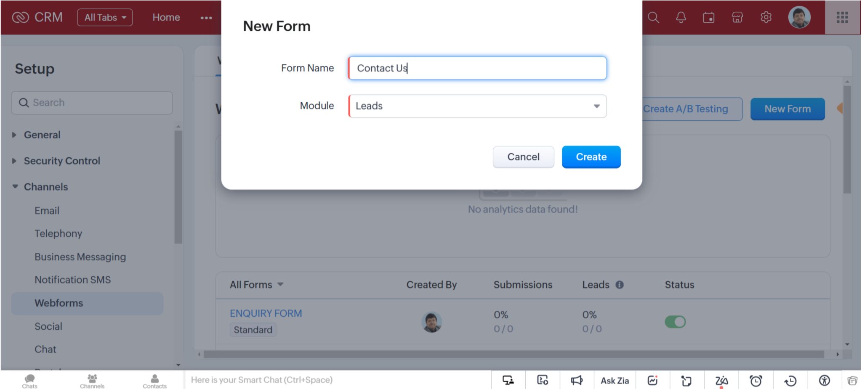862x389 pixels.
Task: Expand the All Tabs dropdown
Action: 105,17
